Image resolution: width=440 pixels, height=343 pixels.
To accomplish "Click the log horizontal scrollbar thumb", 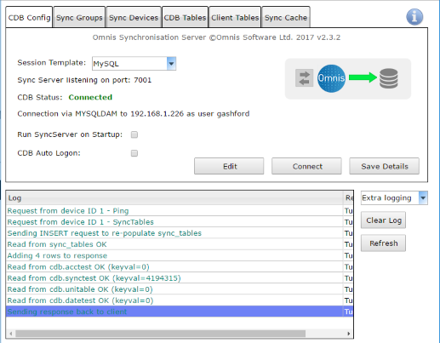I will point(160,334).
